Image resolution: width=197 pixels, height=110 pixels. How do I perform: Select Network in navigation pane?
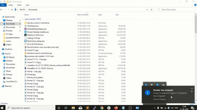[8, 86]
